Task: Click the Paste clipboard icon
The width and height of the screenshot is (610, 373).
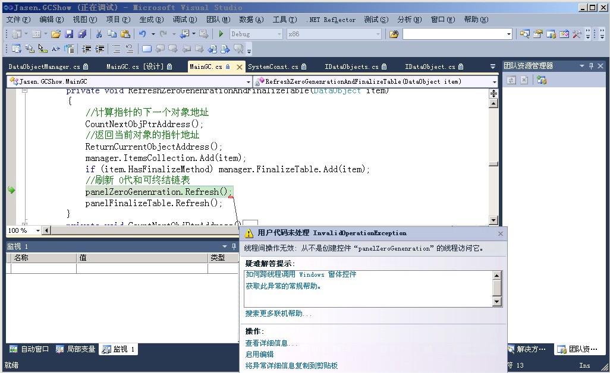Action: click(125, 34)
